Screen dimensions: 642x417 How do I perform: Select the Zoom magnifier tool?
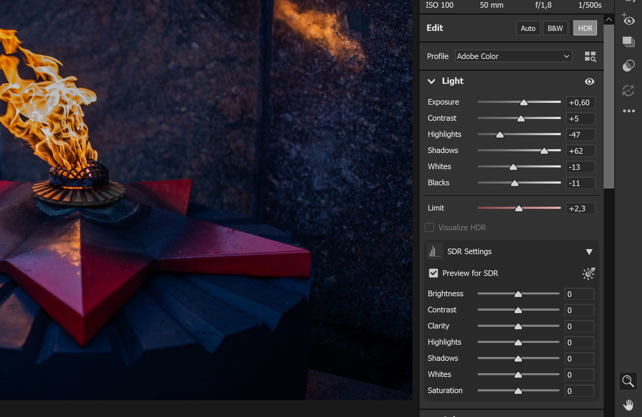tap(628, 381)
